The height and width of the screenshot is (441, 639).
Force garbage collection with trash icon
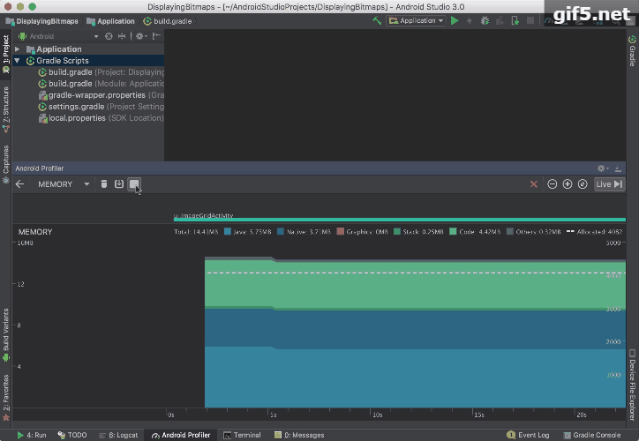point(104,184)
